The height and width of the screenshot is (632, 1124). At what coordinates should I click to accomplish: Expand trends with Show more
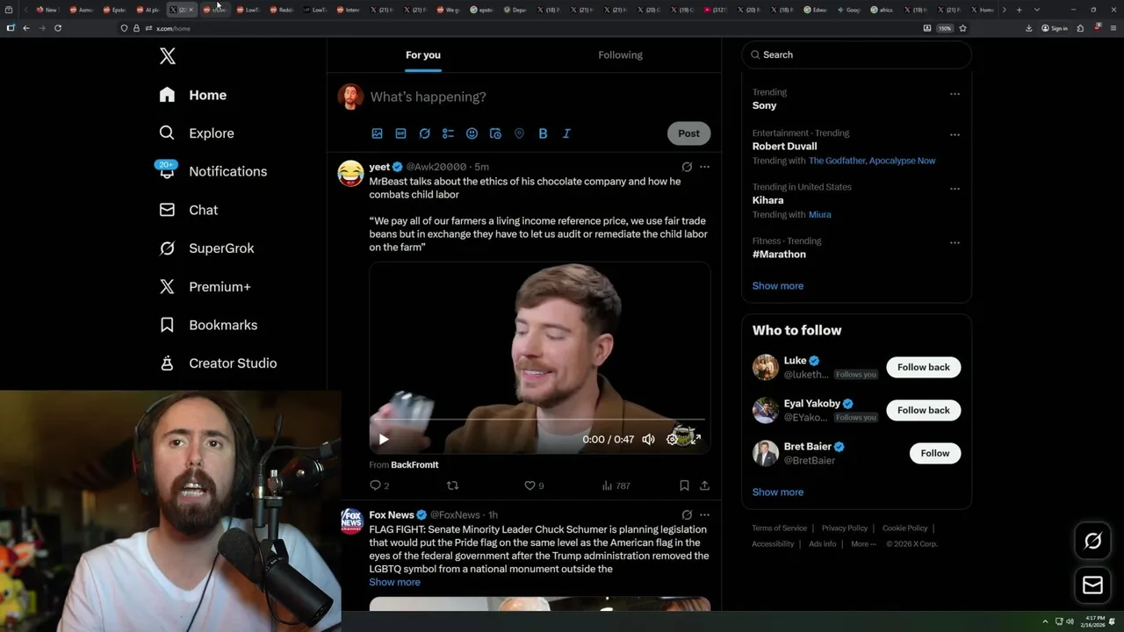click(x=778, y=285)
